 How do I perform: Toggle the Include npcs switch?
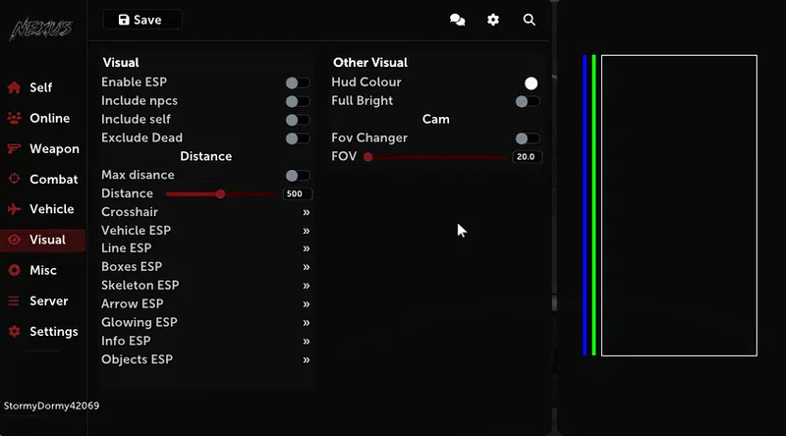pyautogui.click(x=297, y=101)
